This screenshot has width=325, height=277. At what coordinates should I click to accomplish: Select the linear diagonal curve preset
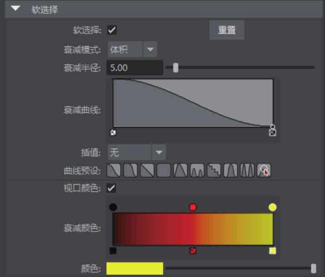click(147, 171)
